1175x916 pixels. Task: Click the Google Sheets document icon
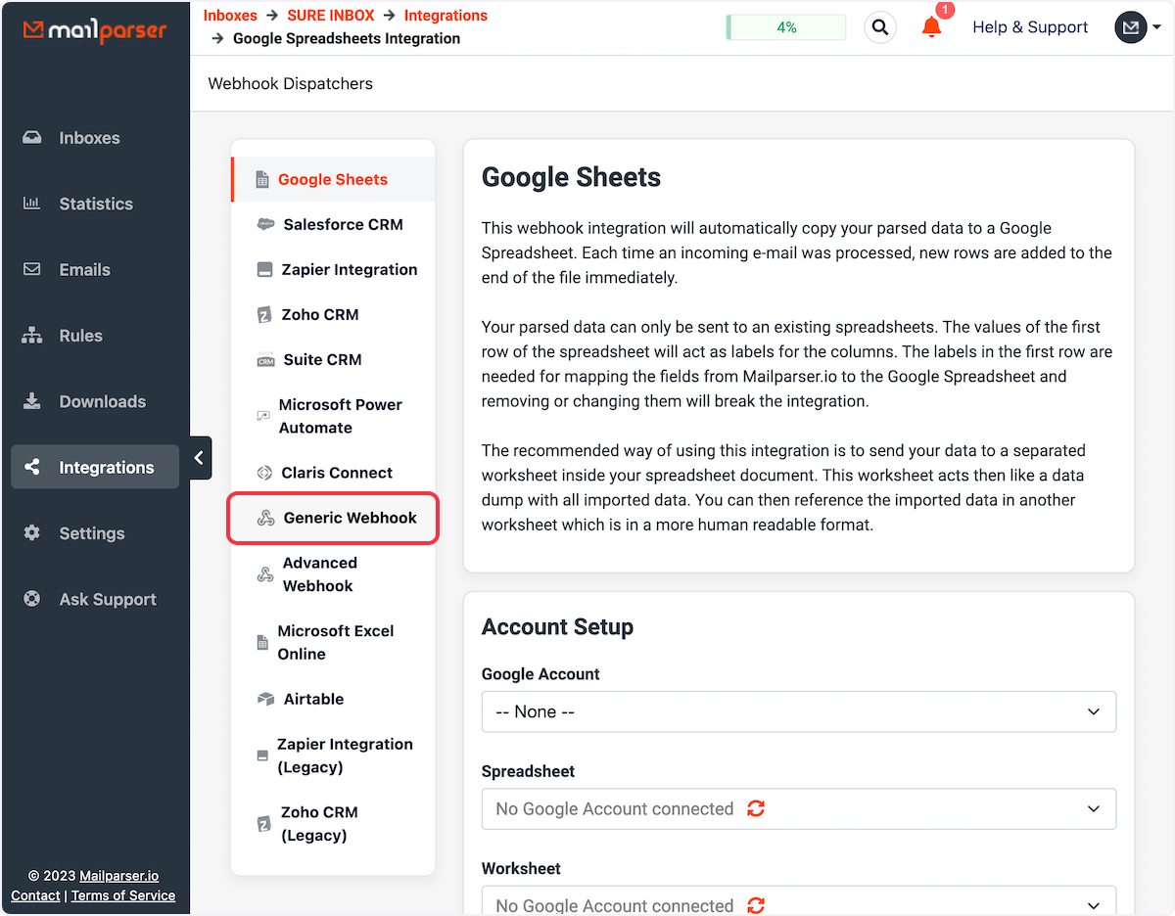tap(261, 180)
